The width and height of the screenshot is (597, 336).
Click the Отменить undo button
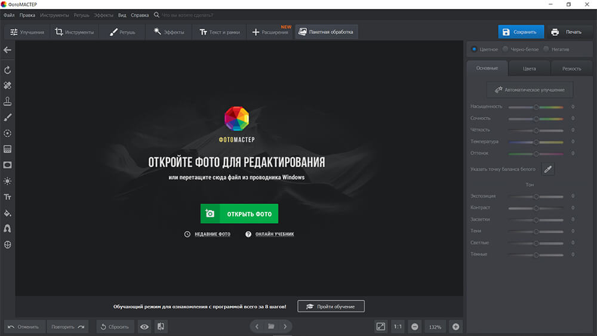pyautogui.click(x=24, y=326)
